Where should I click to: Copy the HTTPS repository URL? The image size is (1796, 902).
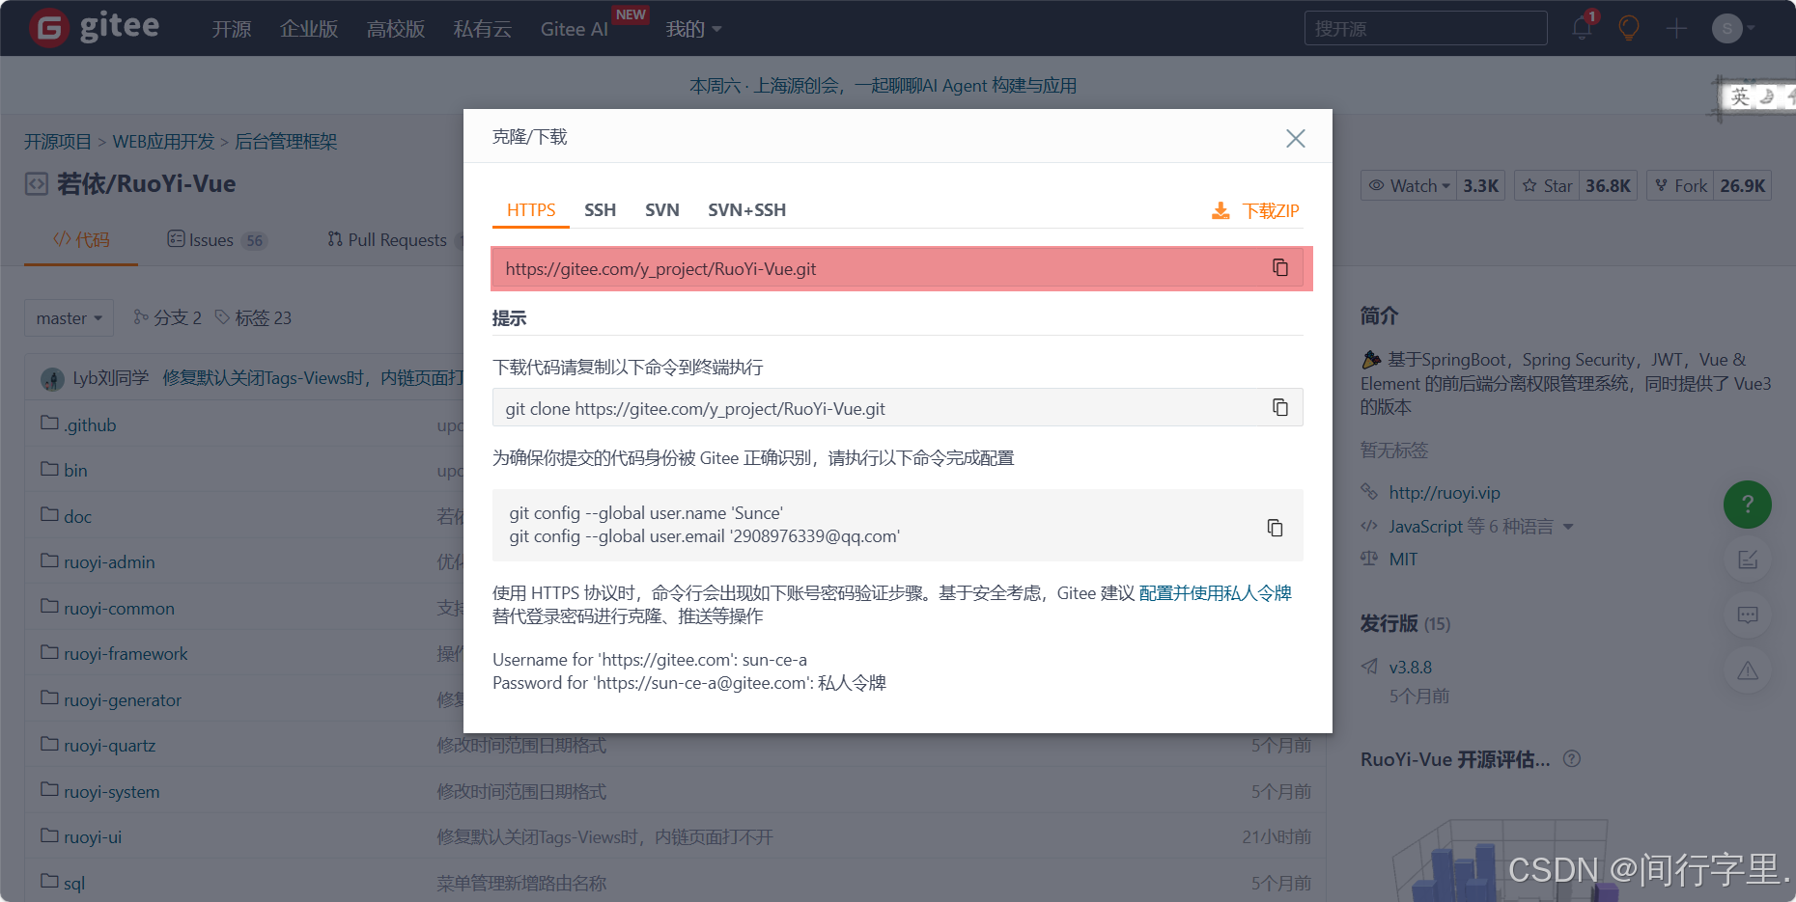[x=1280, y=268]
